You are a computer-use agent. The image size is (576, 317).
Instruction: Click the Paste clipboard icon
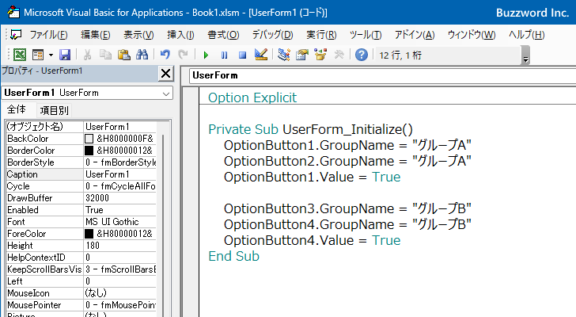point(123,55)
